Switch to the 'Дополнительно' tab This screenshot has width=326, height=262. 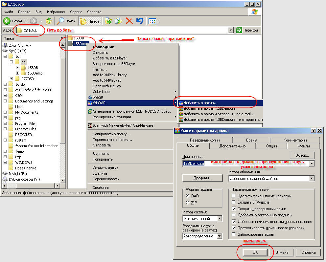pyautogui.click(x=232, y=146)
